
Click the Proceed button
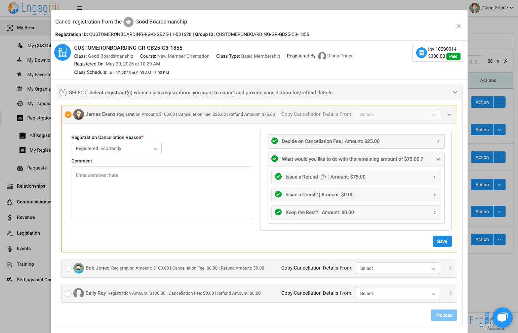[444, 315]
